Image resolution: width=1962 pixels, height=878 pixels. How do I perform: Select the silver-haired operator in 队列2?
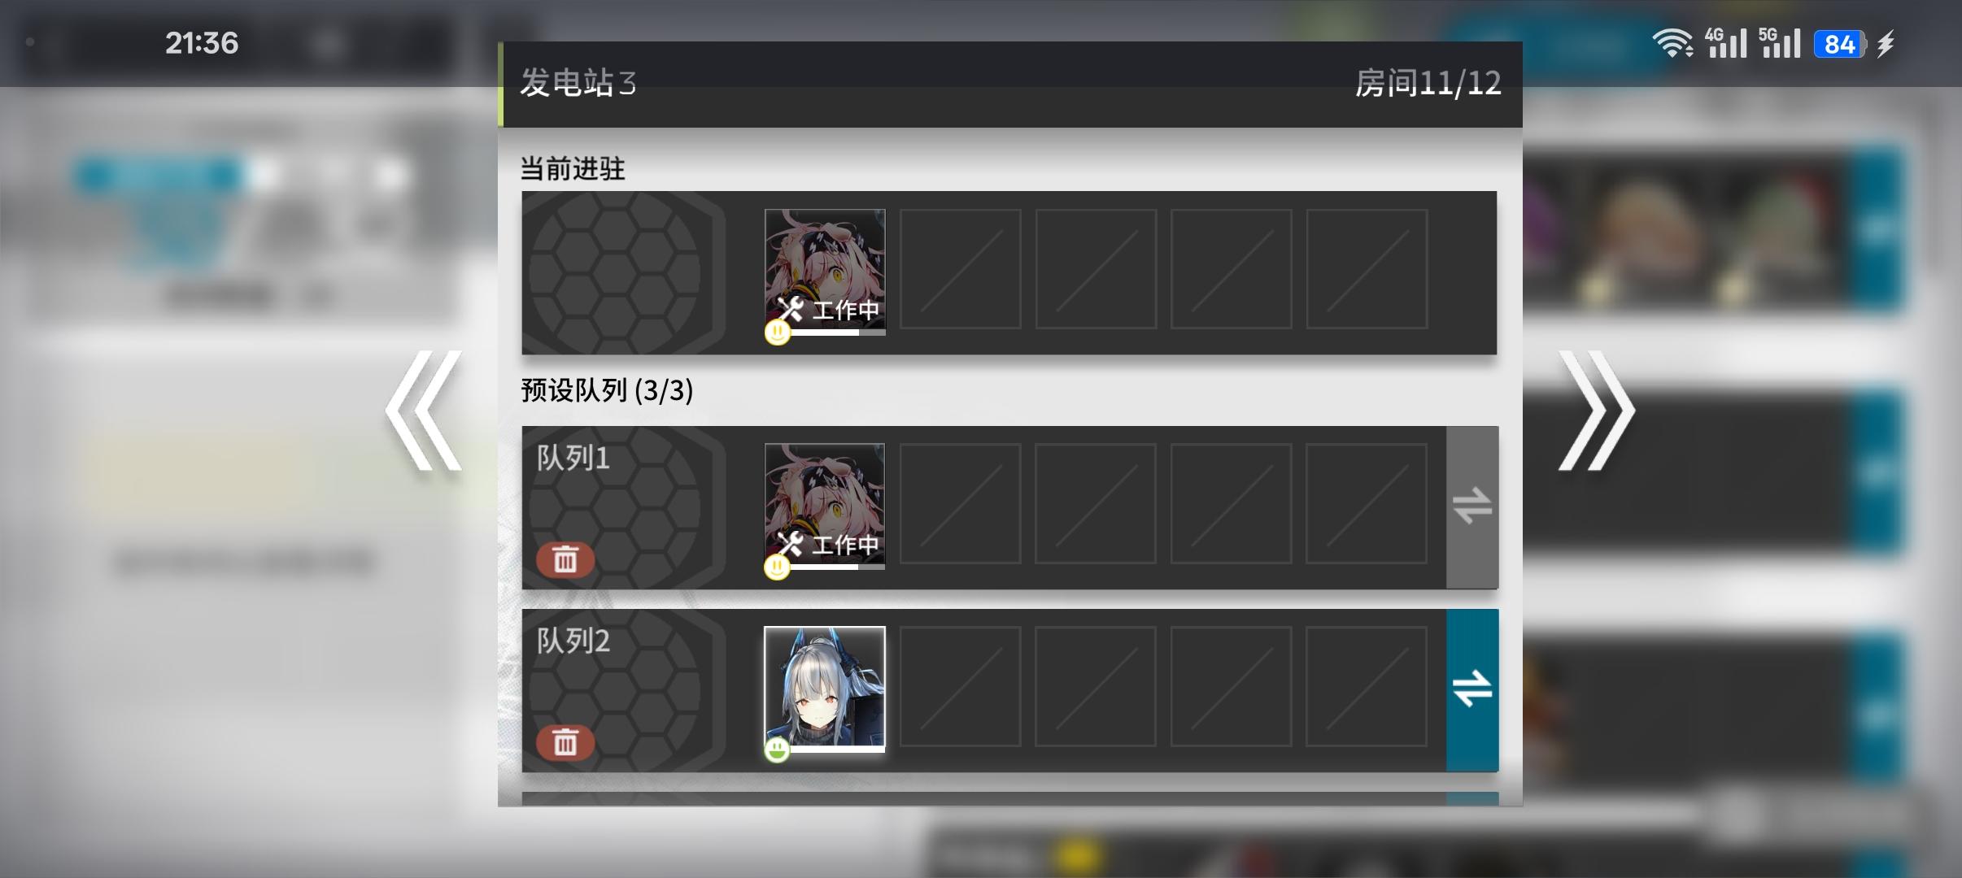click(x=824, y=688)
